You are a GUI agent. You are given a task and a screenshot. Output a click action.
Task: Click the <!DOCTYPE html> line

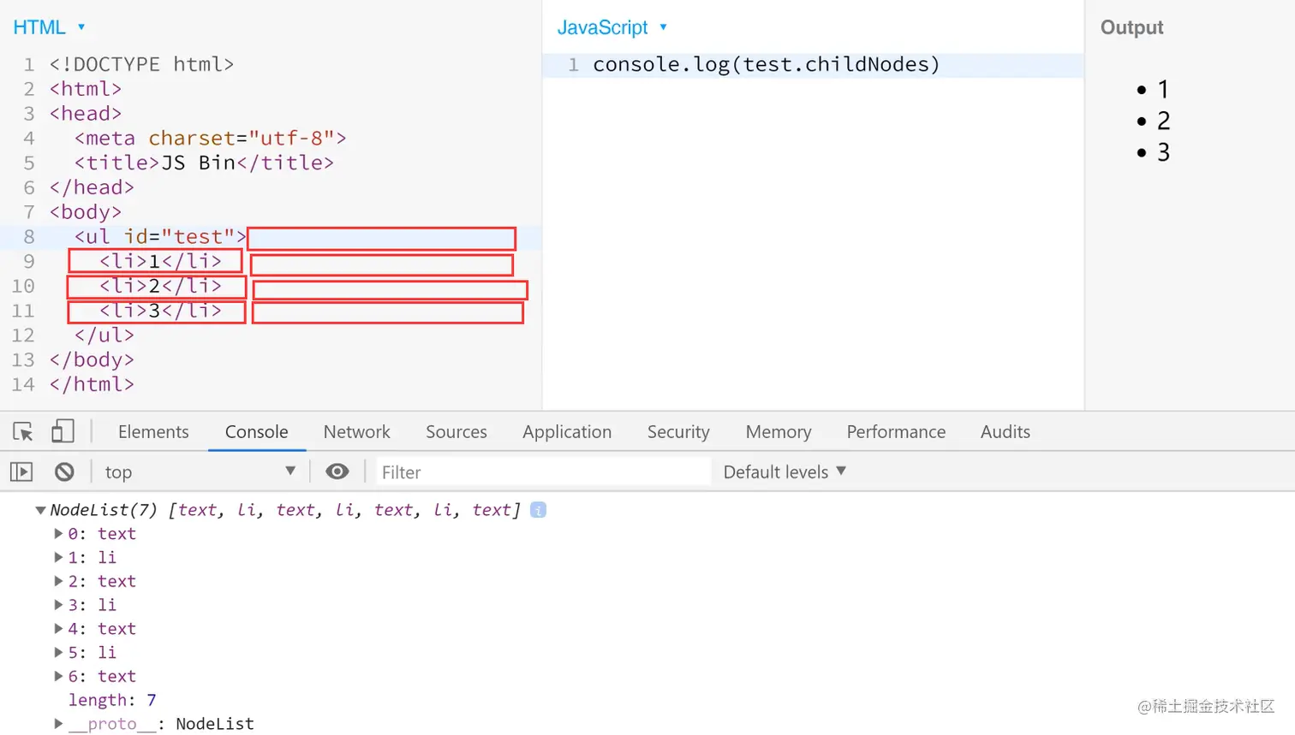pos(141,65)
